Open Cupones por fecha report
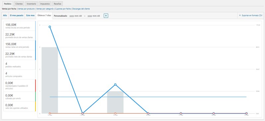Image resolution: width=265 pixels, height=121 pixels. click(63, 9)
